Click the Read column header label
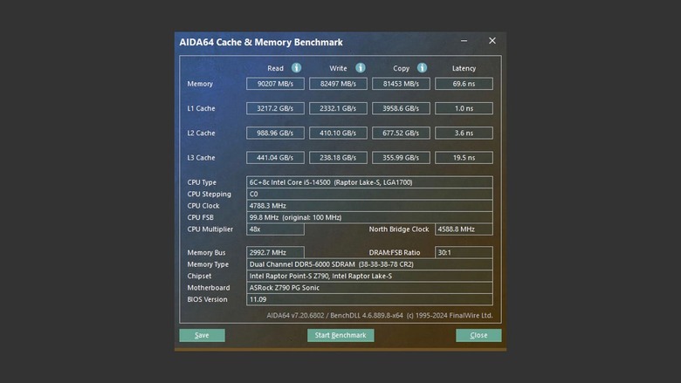This screenshot has height=383, width=681. click(x=275, y=68)
